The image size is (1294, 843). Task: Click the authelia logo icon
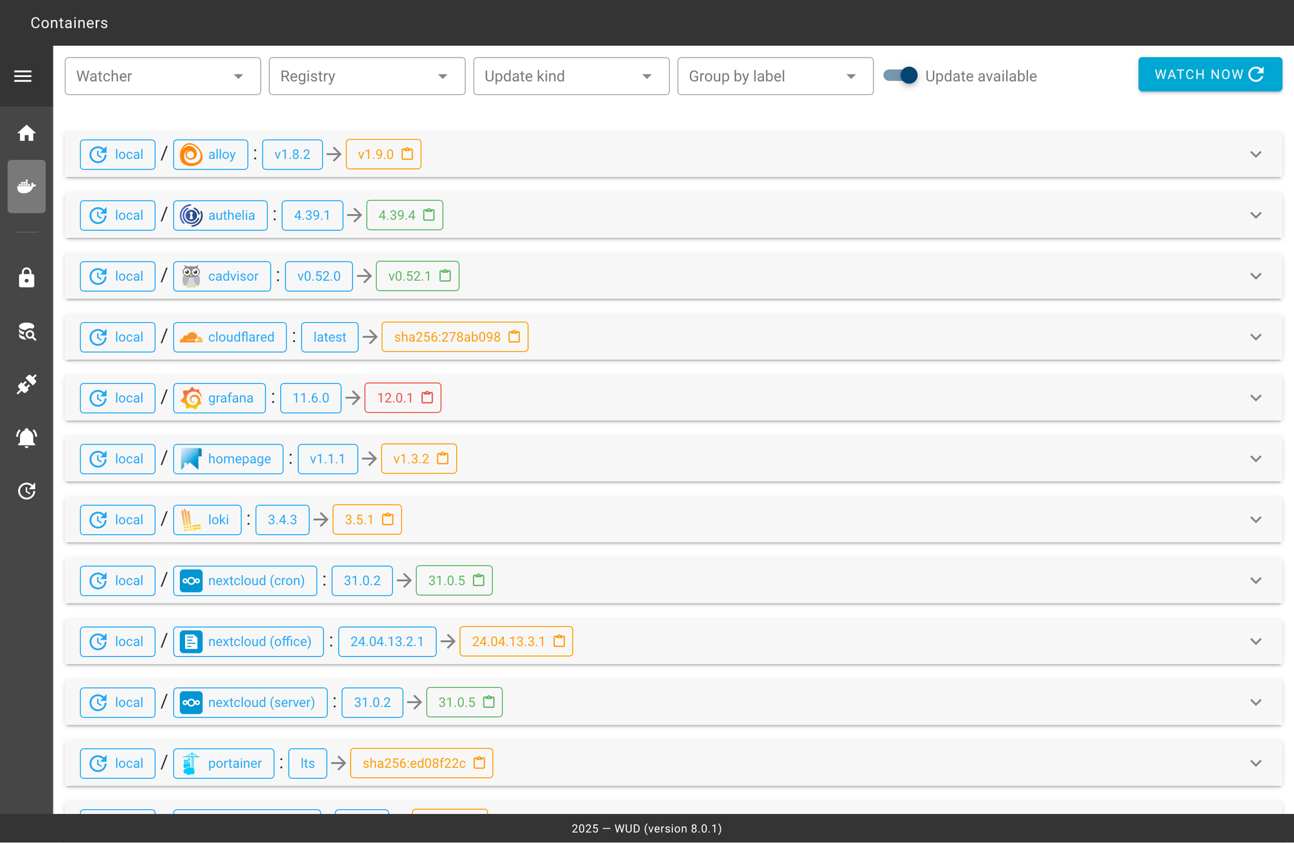tap(191, 215)
